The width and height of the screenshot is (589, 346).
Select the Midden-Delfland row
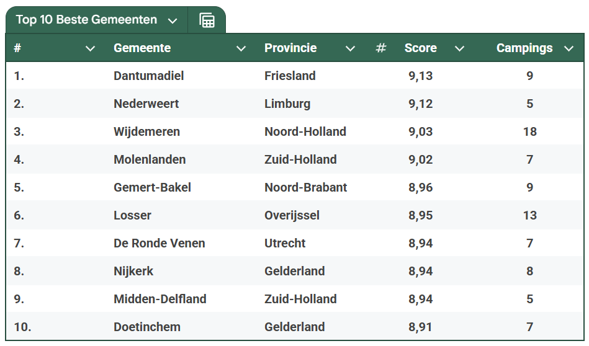click(295, 299)
